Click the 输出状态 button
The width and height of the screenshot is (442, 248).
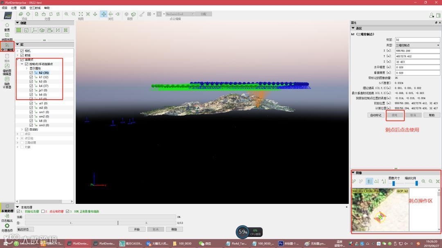point(25,230)
